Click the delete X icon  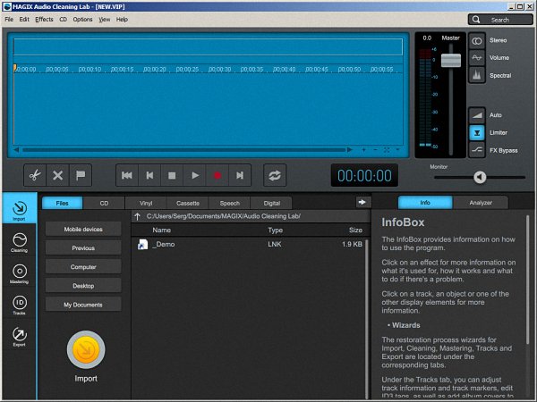pyautogui.click(x=57, y=175)
